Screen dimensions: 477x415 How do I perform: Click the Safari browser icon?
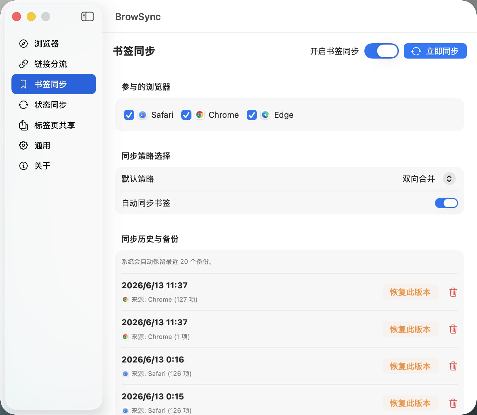pos(142,115)
